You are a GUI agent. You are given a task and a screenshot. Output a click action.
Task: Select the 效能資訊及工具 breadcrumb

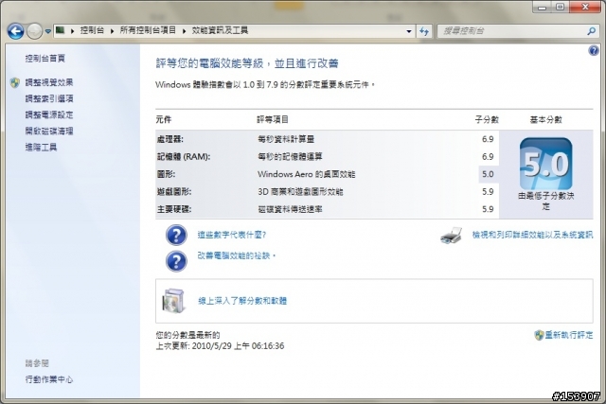coord(220,30)
